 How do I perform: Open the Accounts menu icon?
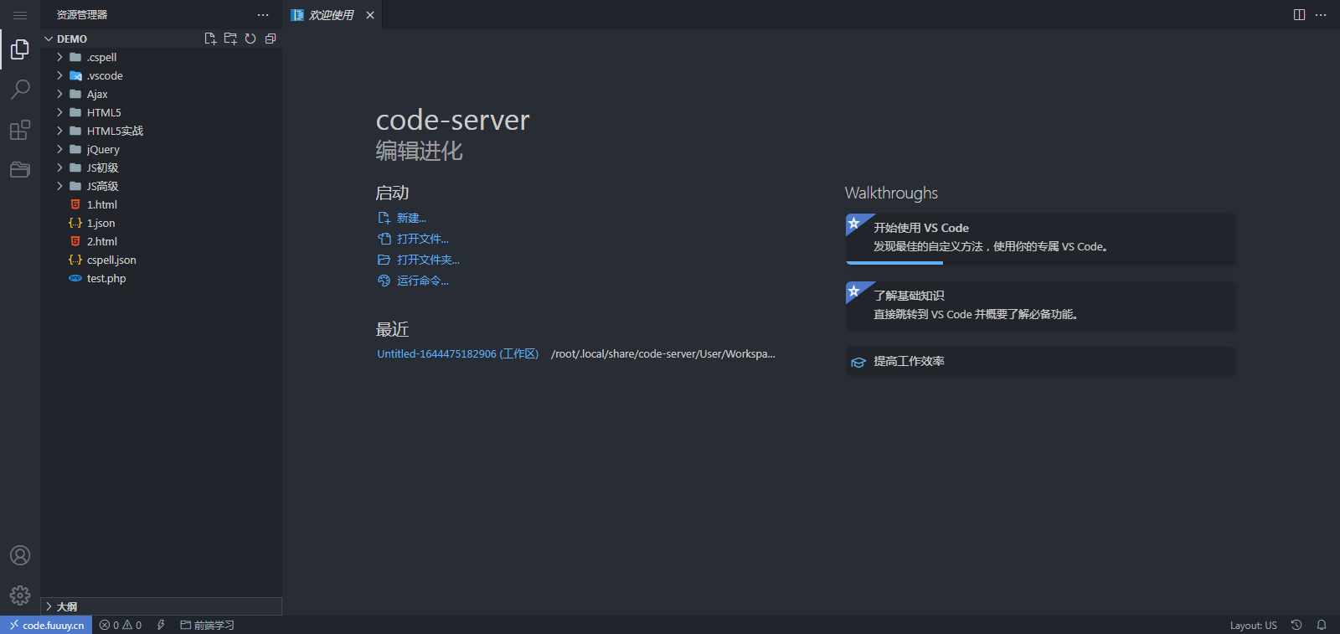pos(20,555)
